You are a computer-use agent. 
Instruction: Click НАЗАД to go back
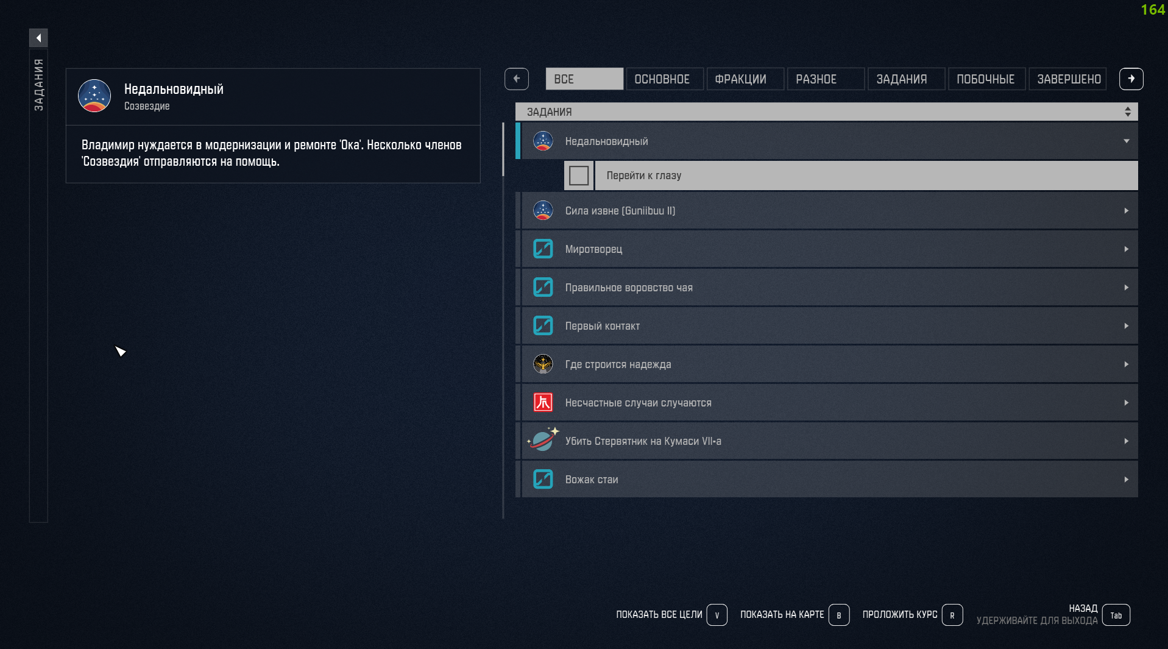(1083, 608)
